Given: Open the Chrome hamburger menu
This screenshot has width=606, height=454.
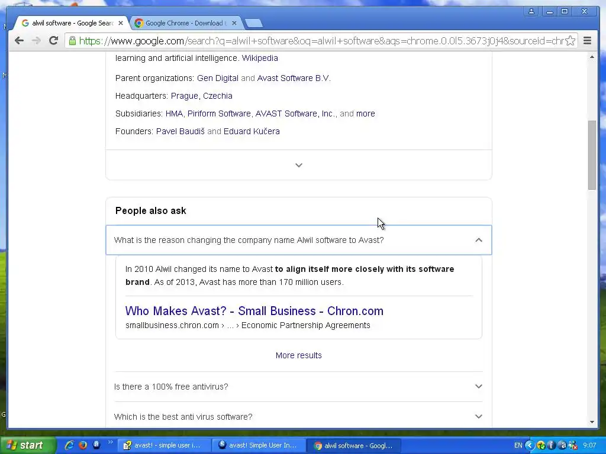Looking at the screenshot, I should [x=587, y=41].
